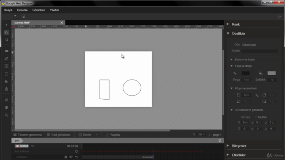Click the zoom magnifier beside 100 %
Screen dimensions: 285x160
[194, 135]
